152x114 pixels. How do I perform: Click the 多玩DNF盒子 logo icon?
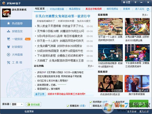click(x=4, y=3)
